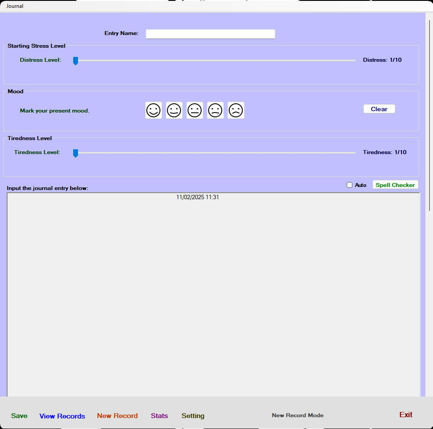The width and height of the screenshot is (433, 429).
Task: Click the 'Journal' window title text
Action: 14,6
